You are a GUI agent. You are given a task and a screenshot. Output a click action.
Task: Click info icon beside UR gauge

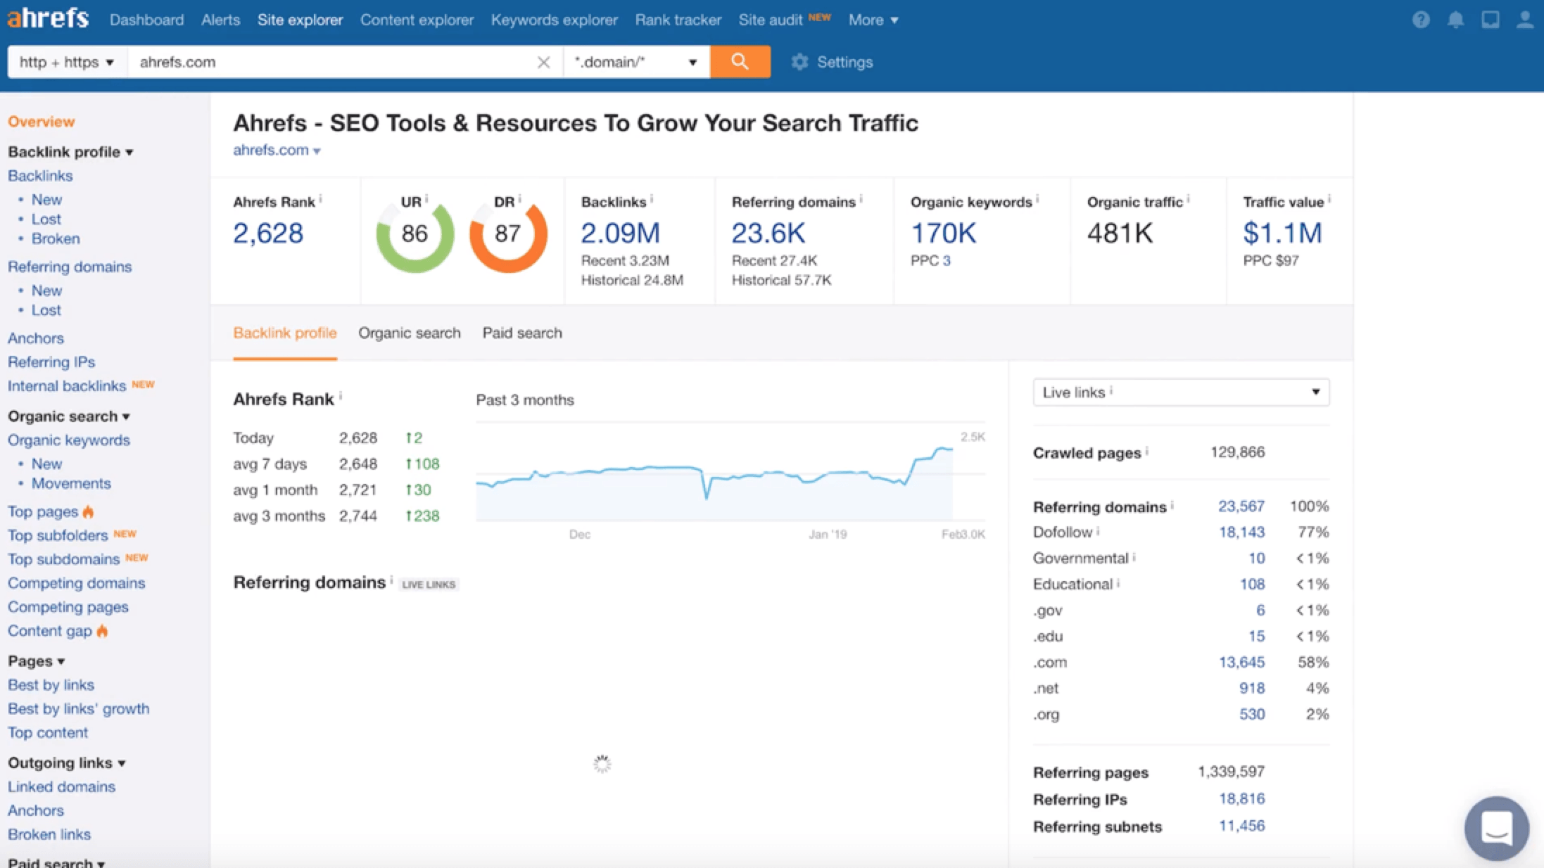click(x=426, y=199)
